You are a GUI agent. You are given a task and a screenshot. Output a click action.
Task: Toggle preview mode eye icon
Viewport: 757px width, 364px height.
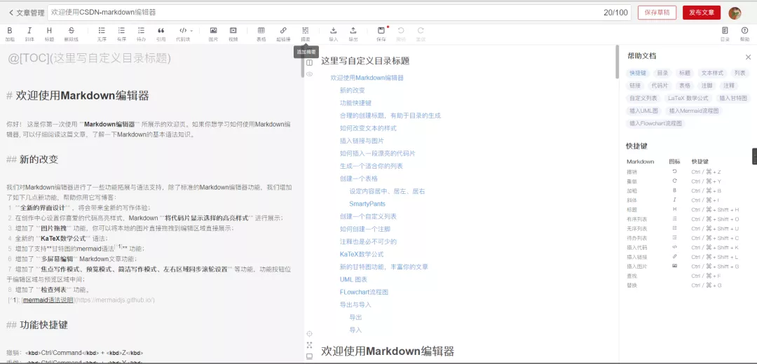310,74
